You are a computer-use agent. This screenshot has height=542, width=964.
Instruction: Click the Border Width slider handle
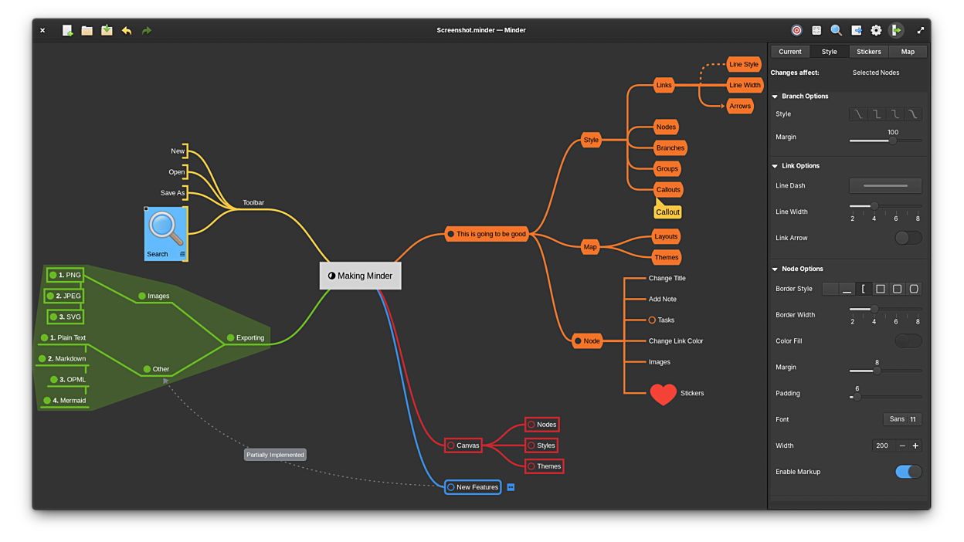tap(874, 309)
